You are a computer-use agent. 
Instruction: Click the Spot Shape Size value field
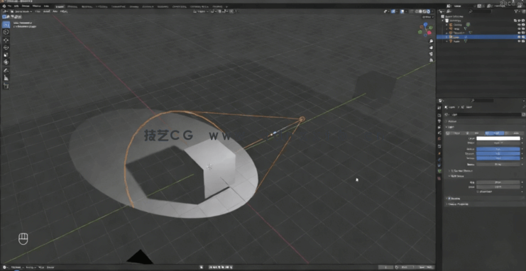(498, 182)
